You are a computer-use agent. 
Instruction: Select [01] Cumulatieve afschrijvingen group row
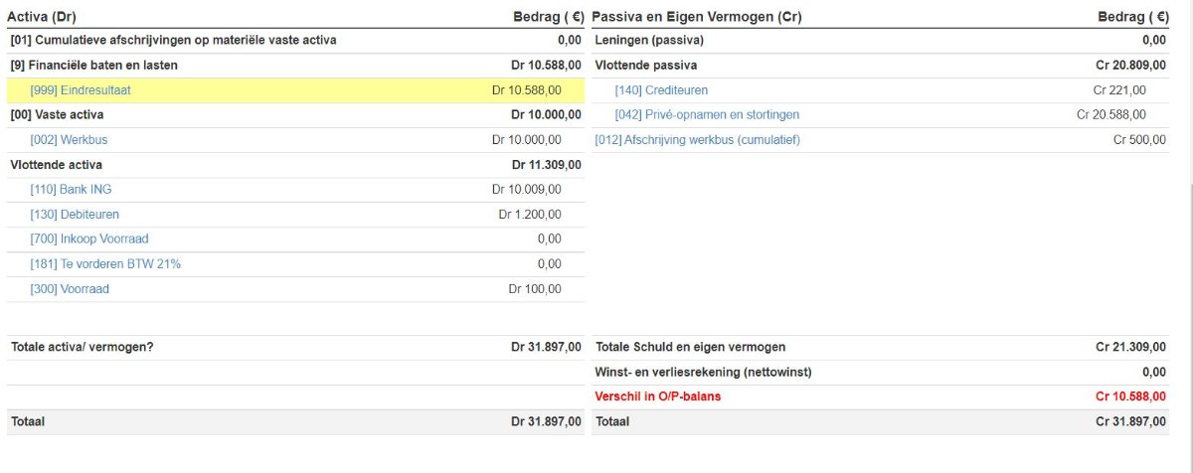(296, 41)
